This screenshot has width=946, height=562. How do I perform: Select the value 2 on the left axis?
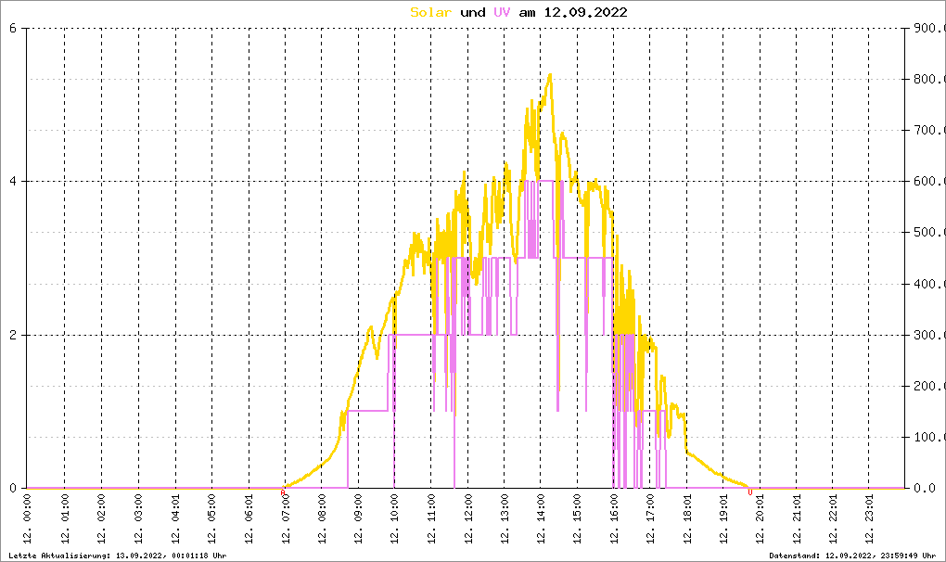[x=13, y=335]
